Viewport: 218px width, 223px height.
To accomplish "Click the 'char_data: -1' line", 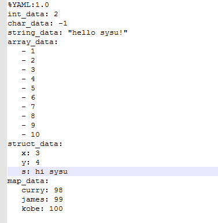I will click(38, 23).
